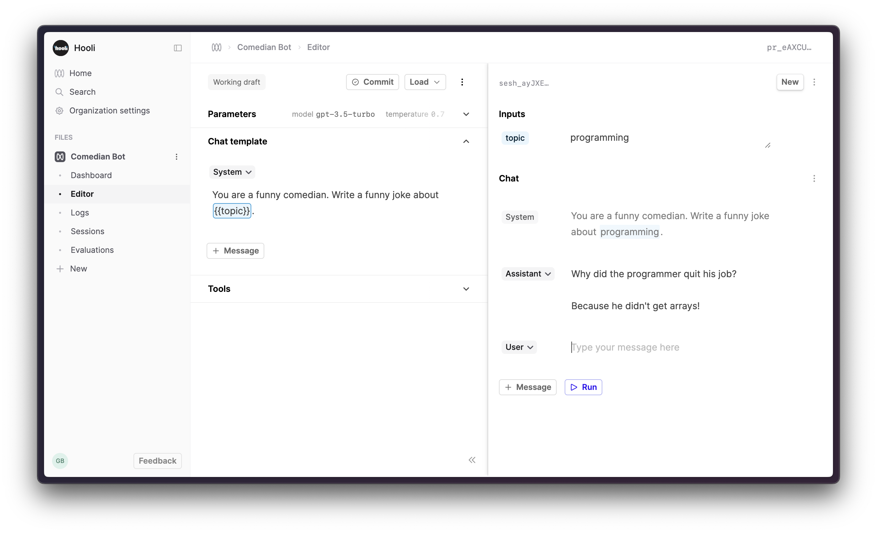Viewport: 877px width, 533px height.
Task: Open the Load version dropdown
Action: click(424, 82)
